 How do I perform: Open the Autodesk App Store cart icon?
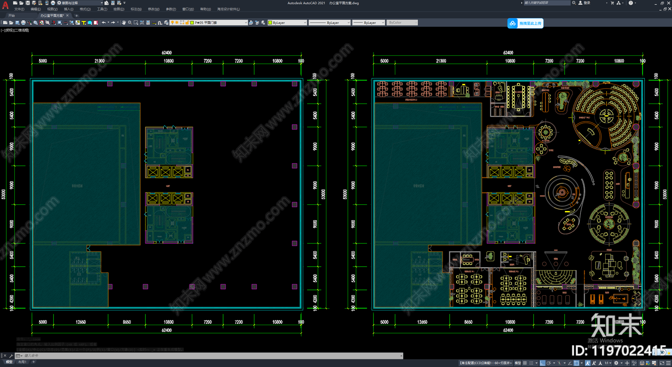[612, 3]
